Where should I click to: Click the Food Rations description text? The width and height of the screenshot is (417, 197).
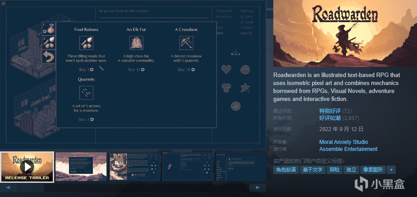click(x=86, y=58)
